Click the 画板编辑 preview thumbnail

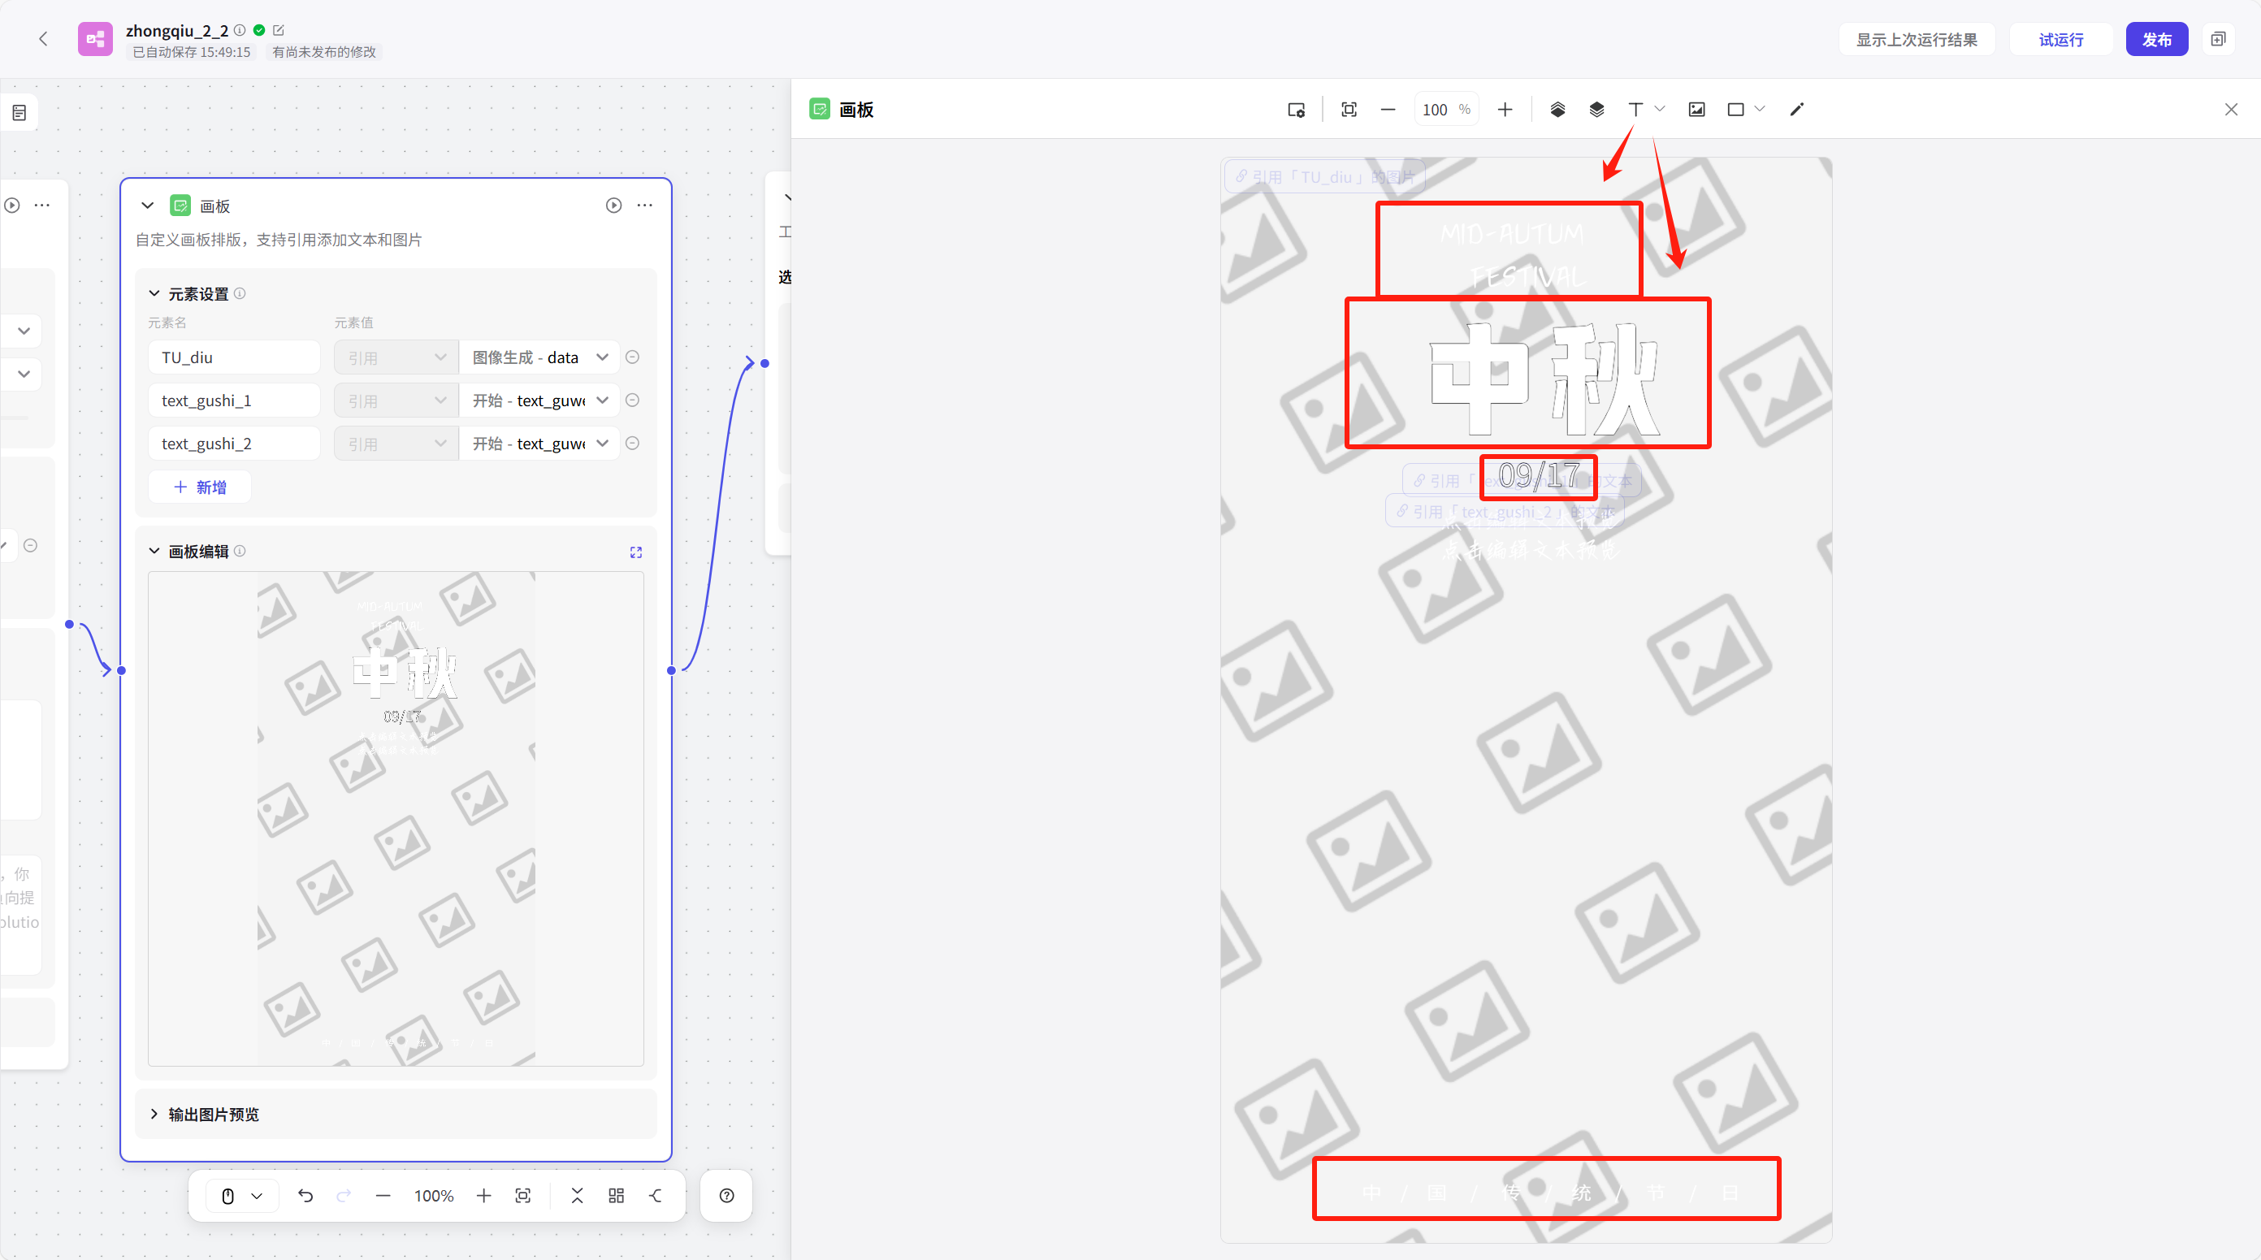pos(396,819)
